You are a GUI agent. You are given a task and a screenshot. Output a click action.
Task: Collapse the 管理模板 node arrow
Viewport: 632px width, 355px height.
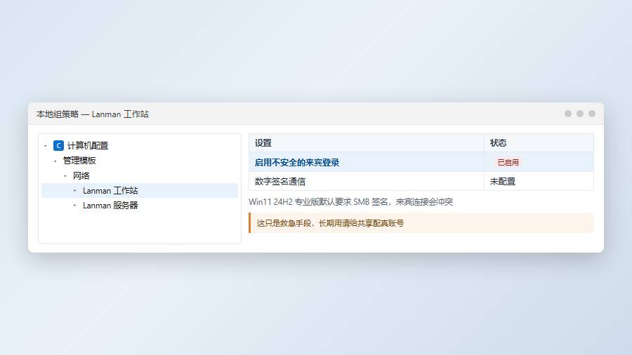click(55, 161)
